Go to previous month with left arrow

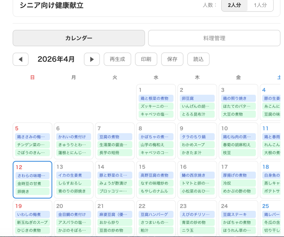coord(21,59)
